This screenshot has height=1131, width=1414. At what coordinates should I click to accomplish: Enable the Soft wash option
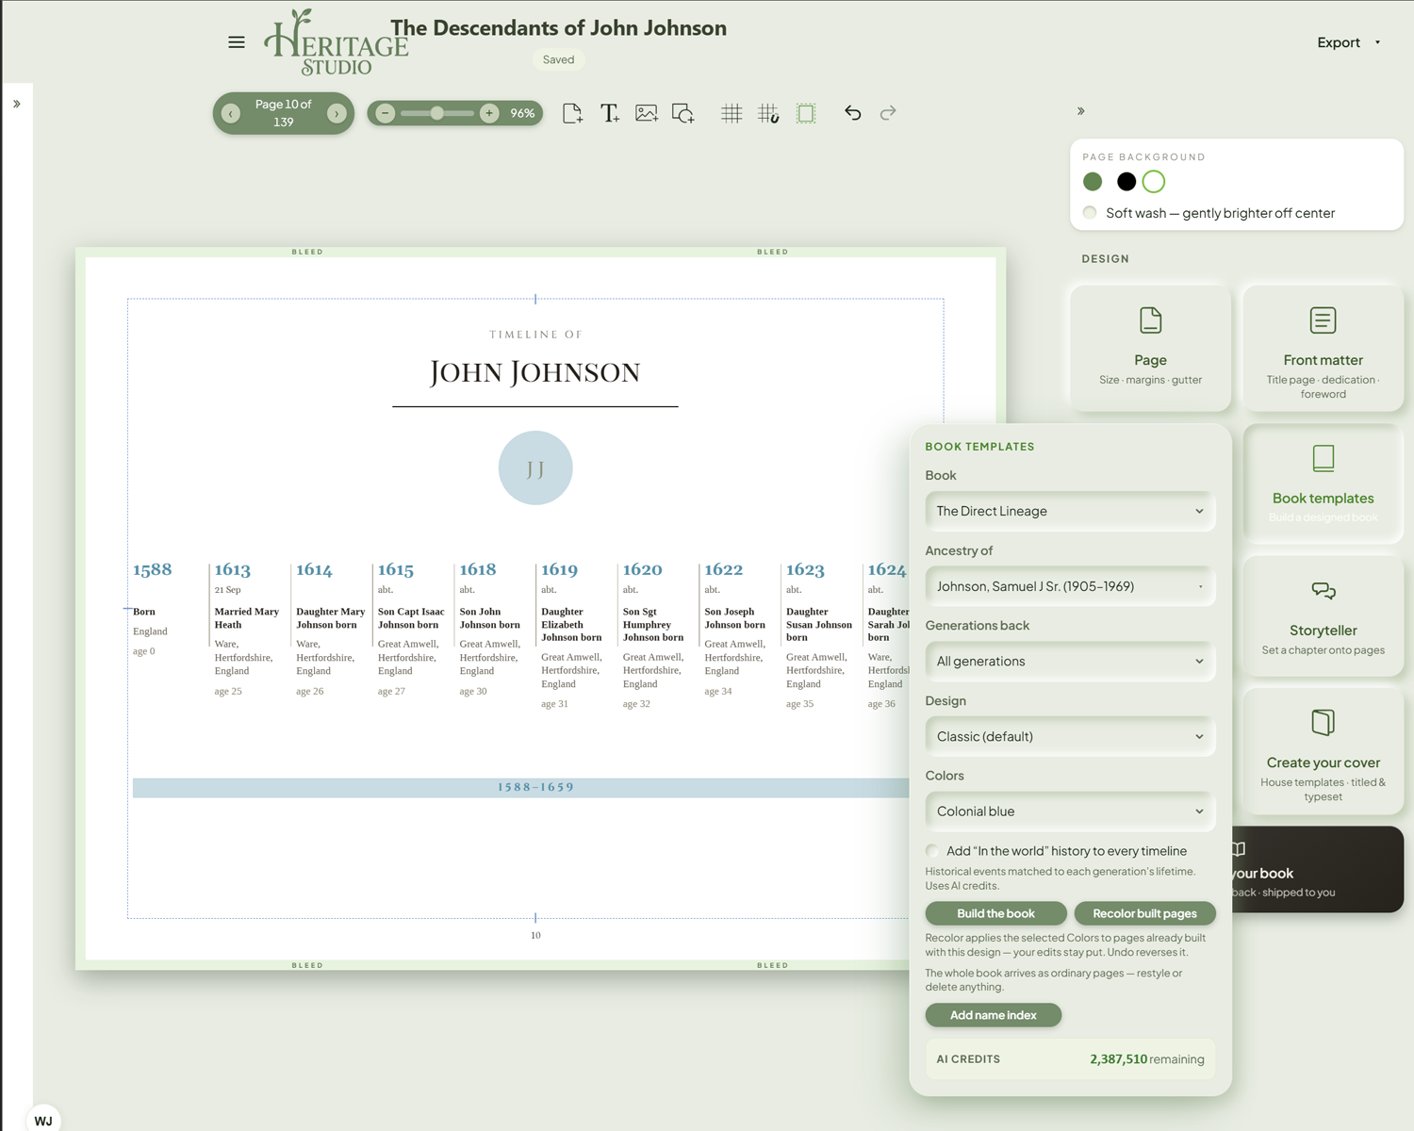click(1091, 213)
